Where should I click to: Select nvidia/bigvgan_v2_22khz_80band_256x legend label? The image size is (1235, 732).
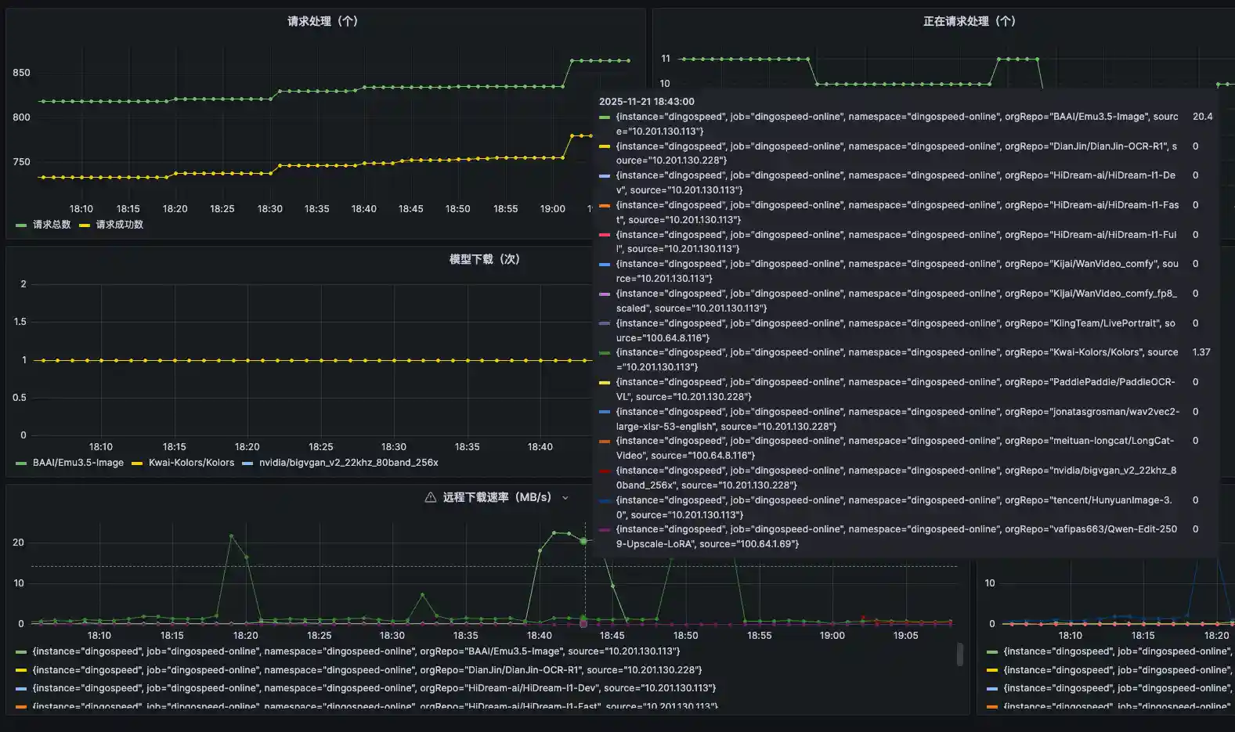pos(348,463)
